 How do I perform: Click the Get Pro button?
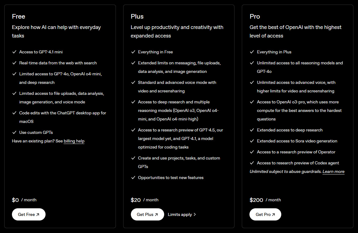(x=265, y=214)
